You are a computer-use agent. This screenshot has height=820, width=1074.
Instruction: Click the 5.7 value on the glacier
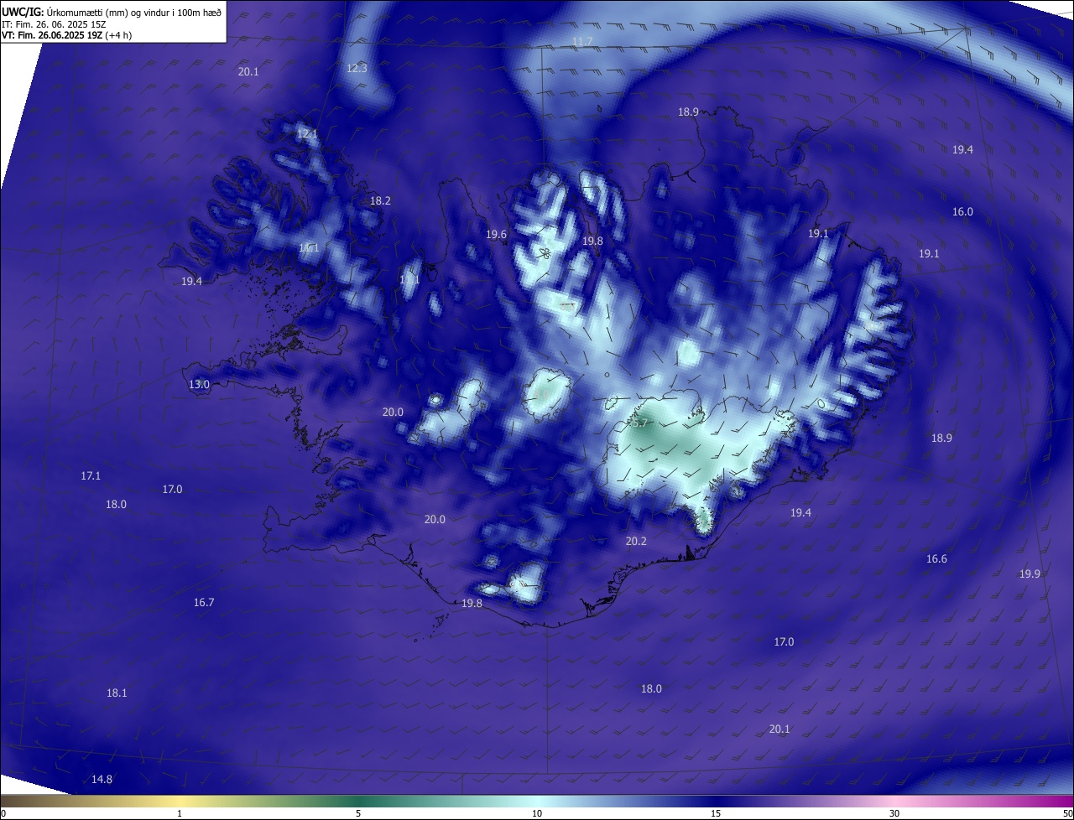click(640, 423)
